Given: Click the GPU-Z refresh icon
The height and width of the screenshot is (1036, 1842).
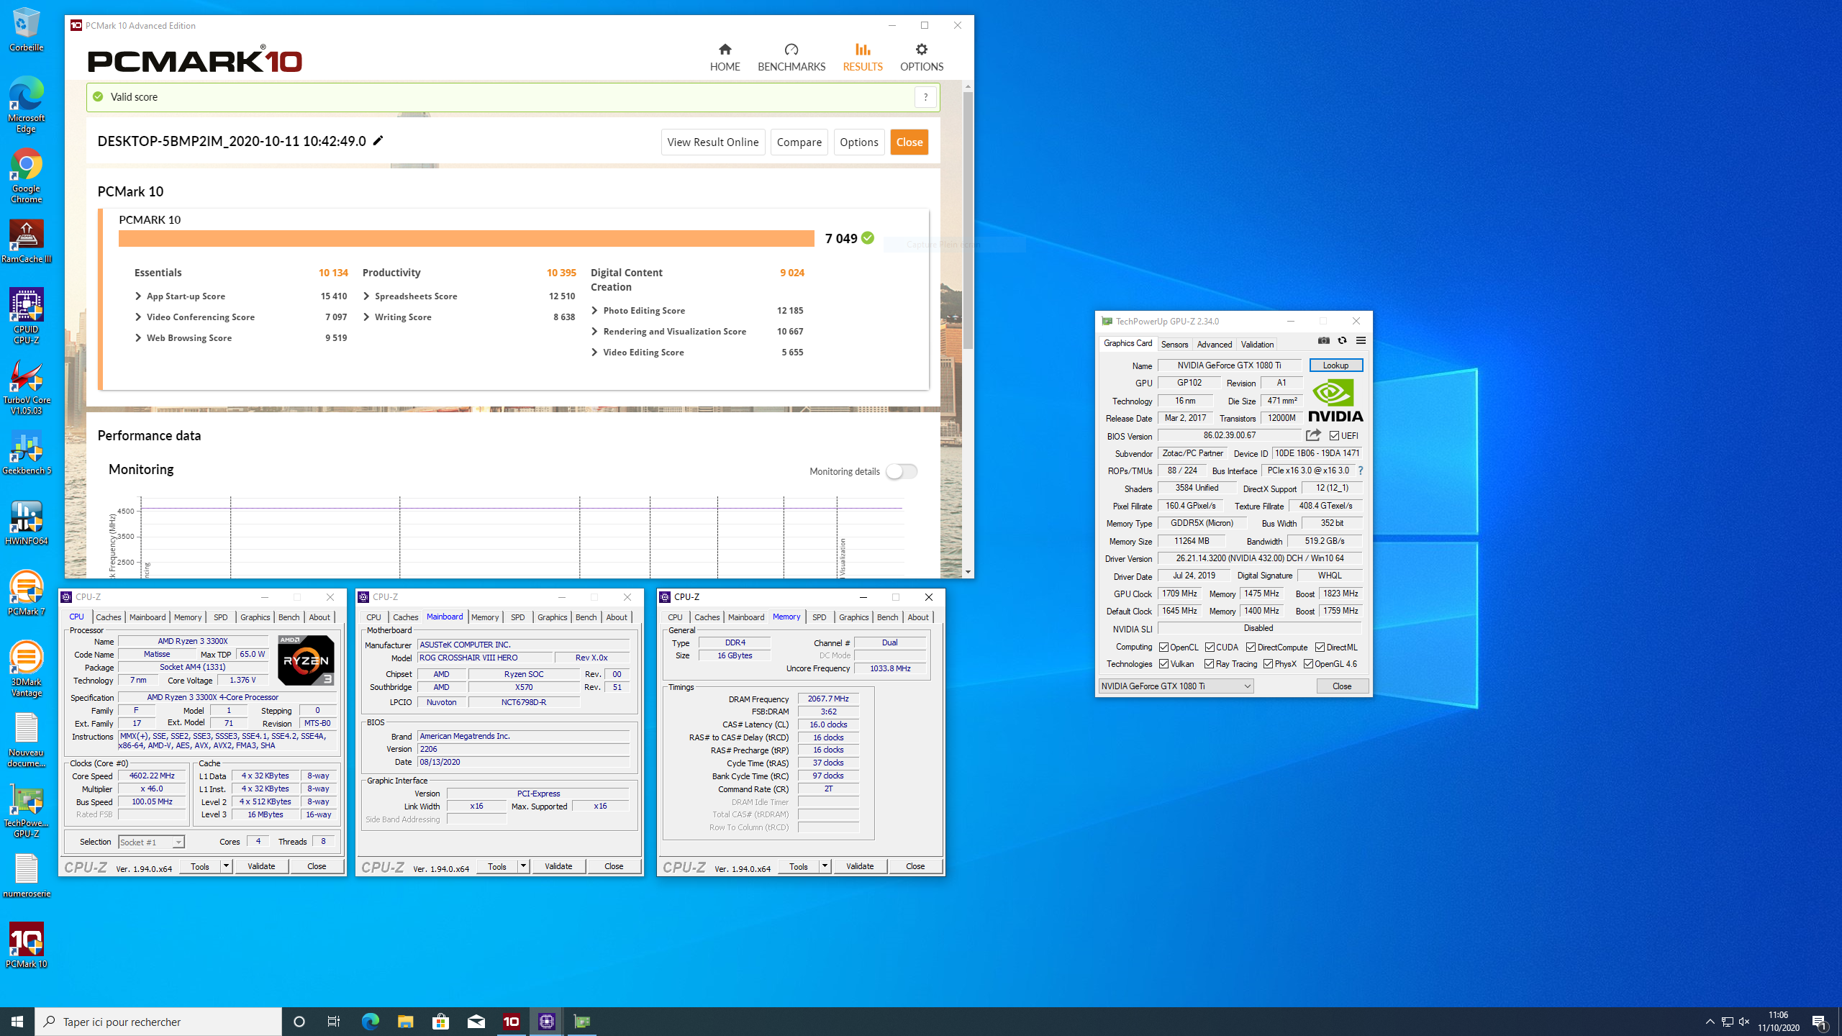Looking at the screenshot, I should click(x=1342, y=341).
